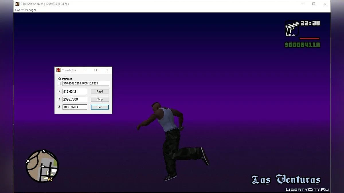Click the red health bar in HUD
The image size is (344, 193).
pos(309,38)
